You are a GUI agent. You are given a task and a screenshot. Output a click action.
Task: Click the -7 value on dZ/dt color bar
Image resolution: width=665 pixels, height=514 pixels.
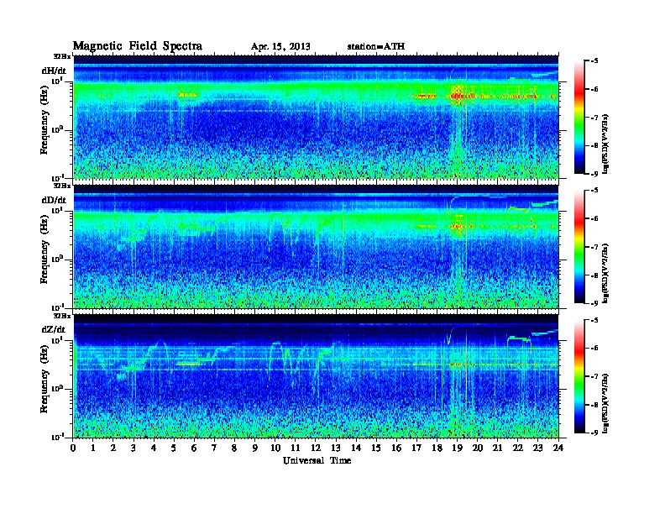(594, 376)
